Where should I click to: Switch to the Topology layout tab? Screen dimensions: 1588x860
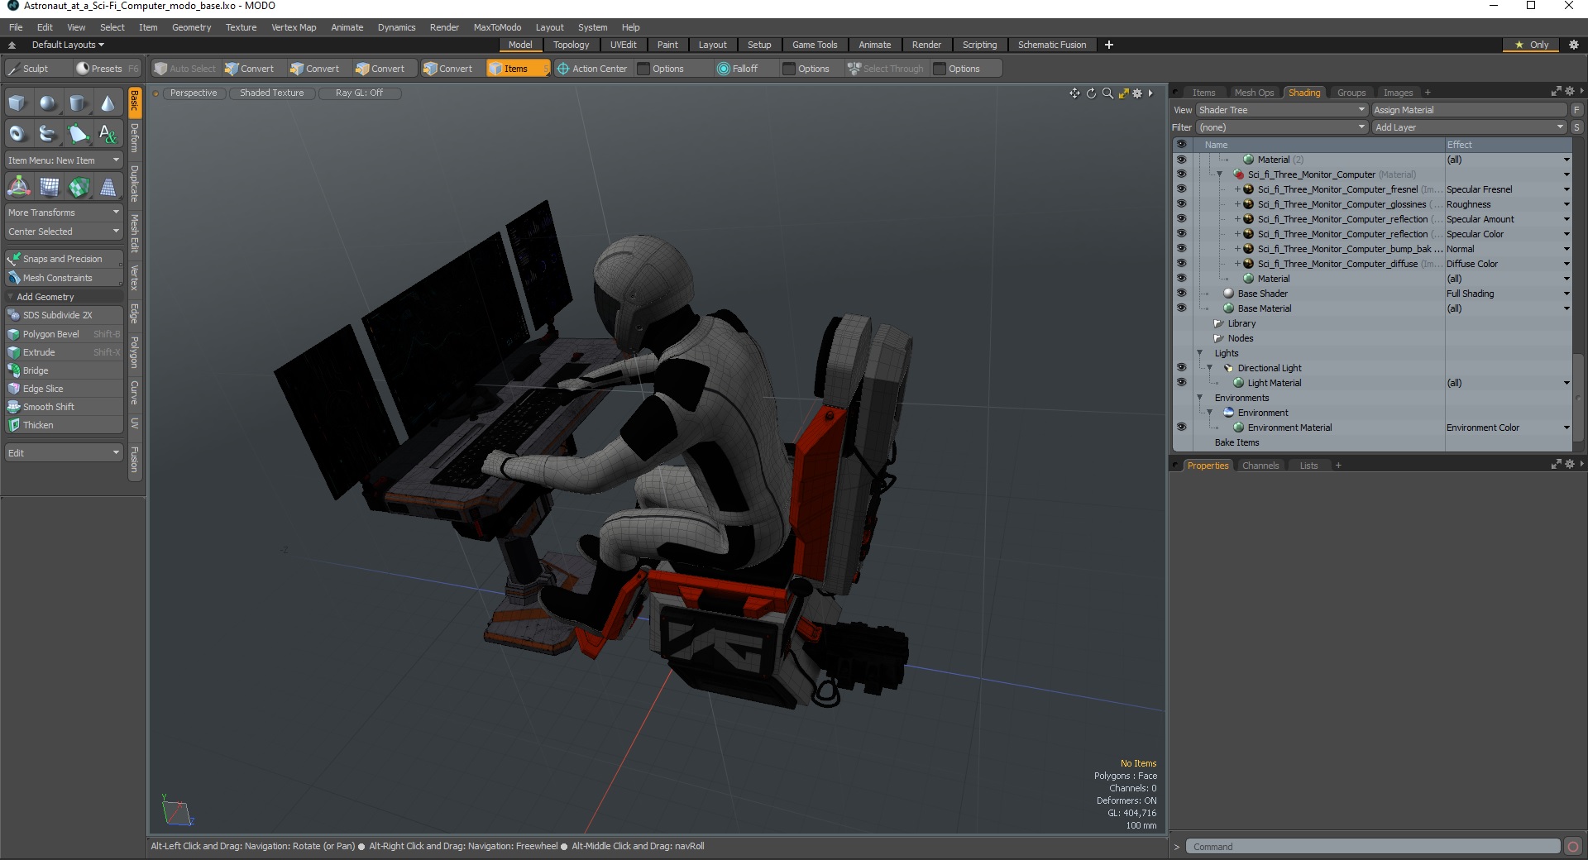point(571,45)
